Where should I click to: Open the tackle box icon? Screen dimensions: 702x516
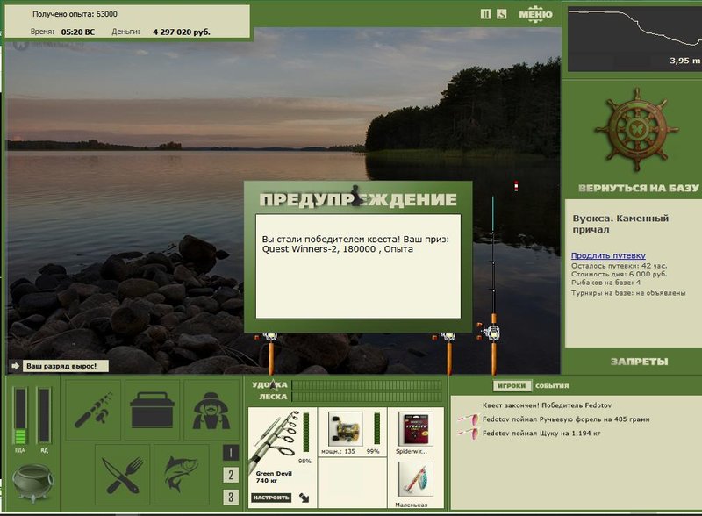pyautogui.click(x=152, y=410)
